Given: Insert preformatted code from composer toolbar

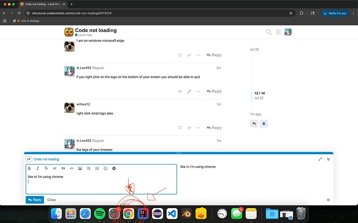Looking at the screenshot, I should coord(72,168).
